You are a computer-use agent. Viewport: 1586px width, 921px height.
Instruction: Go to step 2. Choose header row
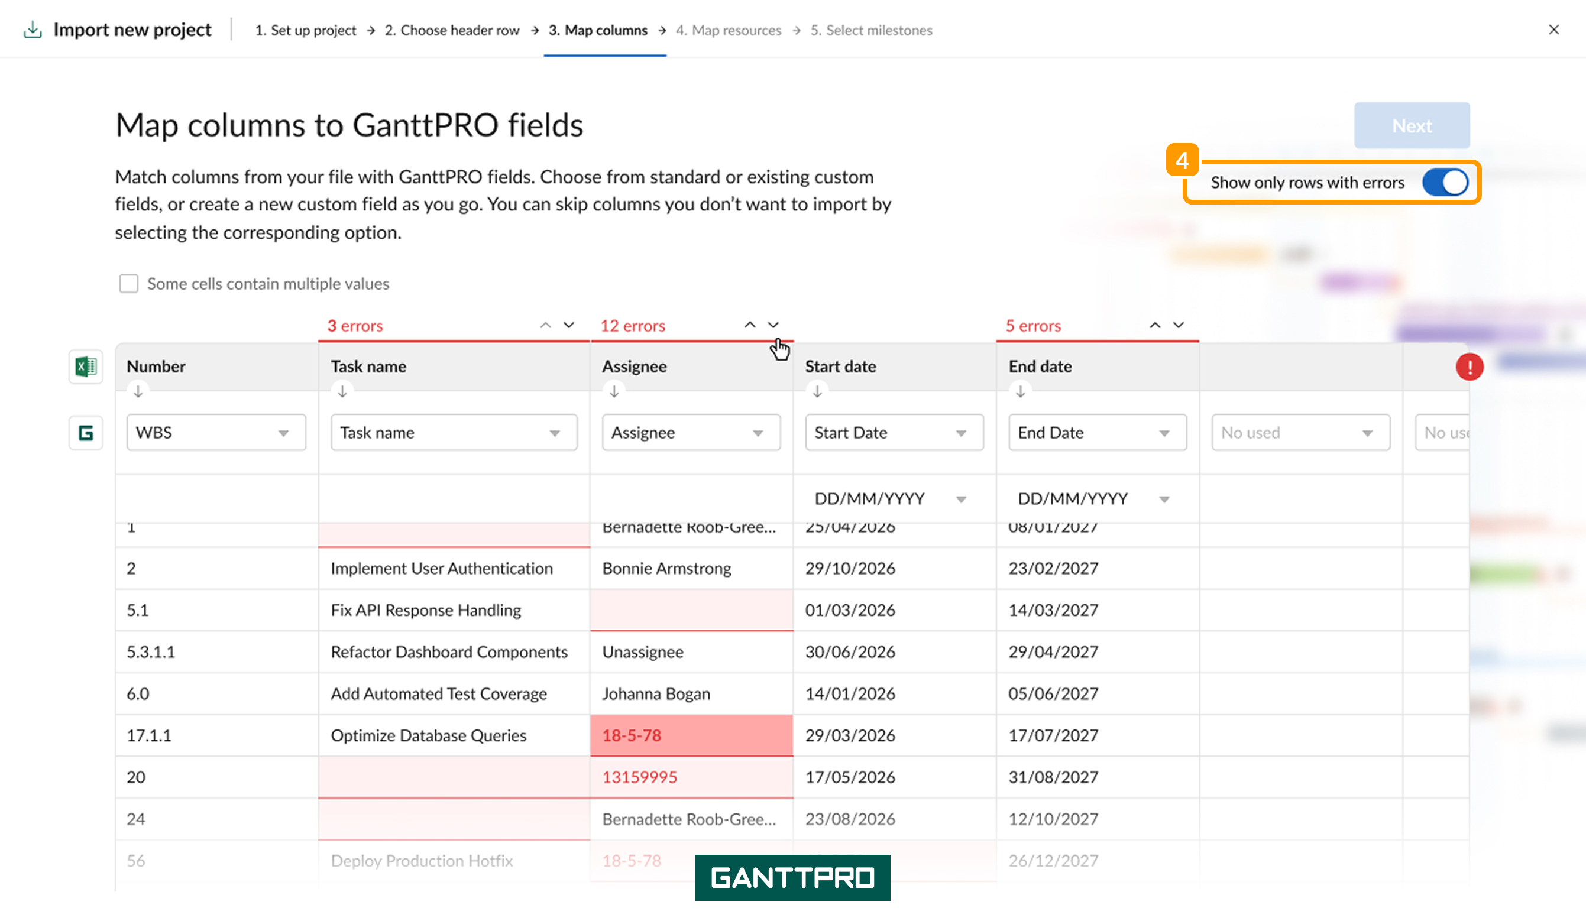pyautogui.click(x=452, y=30)
